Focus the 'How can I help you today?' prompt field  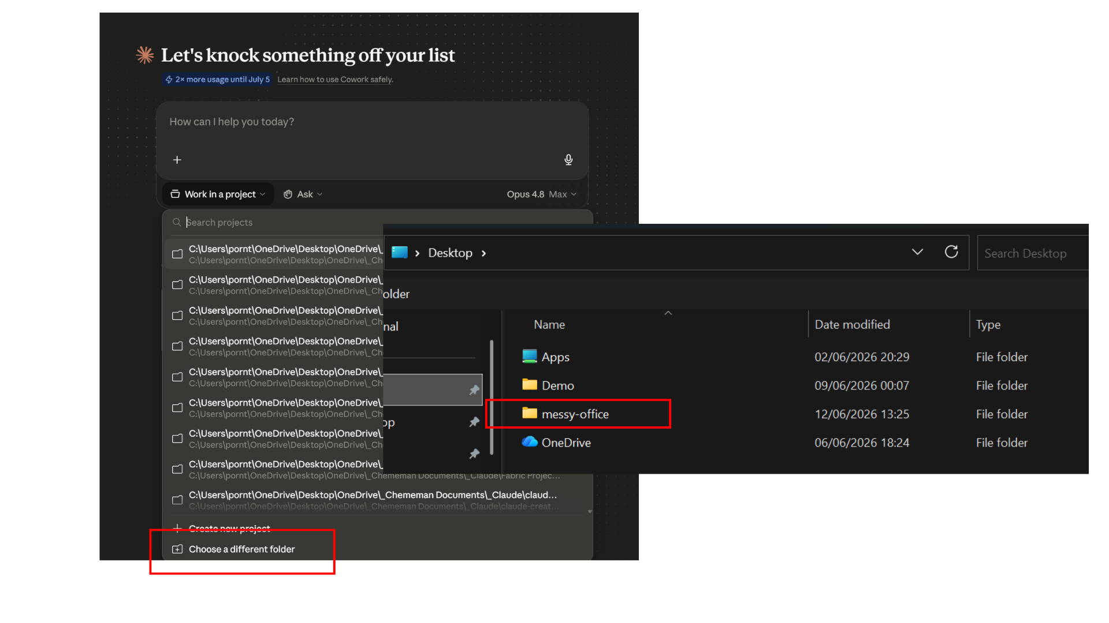click(x=372, y=122)
